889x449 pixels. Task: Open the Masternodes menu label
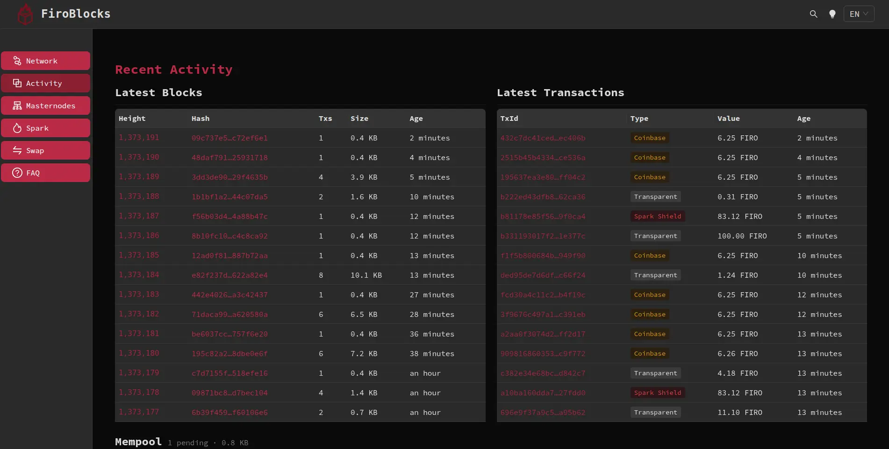(x=50, y=105)
